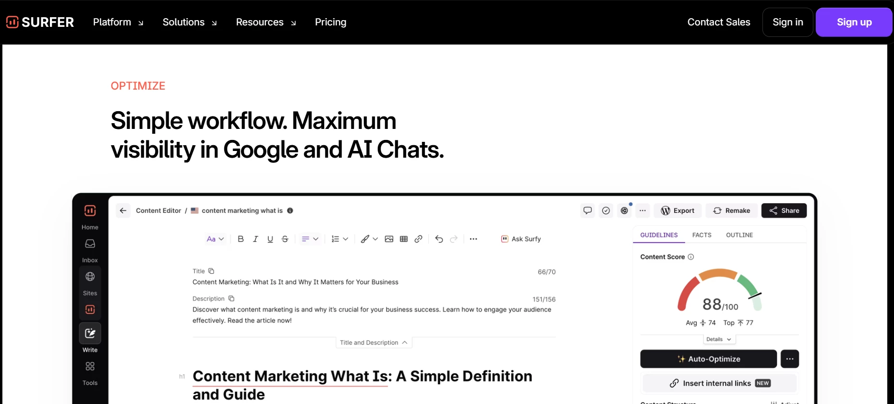Click the undo arrow

[x=439, y=239]
